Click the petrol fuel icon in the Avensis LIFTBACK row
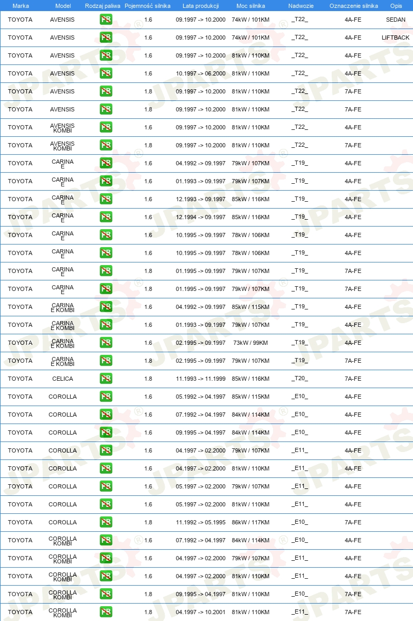The image size is (413, 621). click(x=106, y=37)
